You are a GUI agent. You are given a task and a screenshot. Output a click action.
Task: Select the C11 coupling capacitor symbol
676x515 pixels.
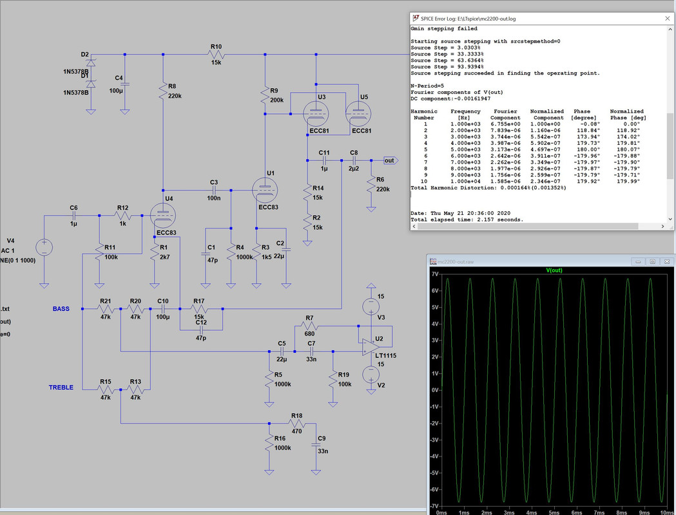[x=324, y=160]
